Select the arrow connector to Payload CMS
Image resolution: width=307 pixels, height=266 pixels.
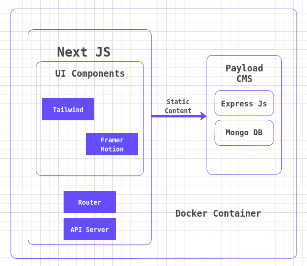(179, 116)
